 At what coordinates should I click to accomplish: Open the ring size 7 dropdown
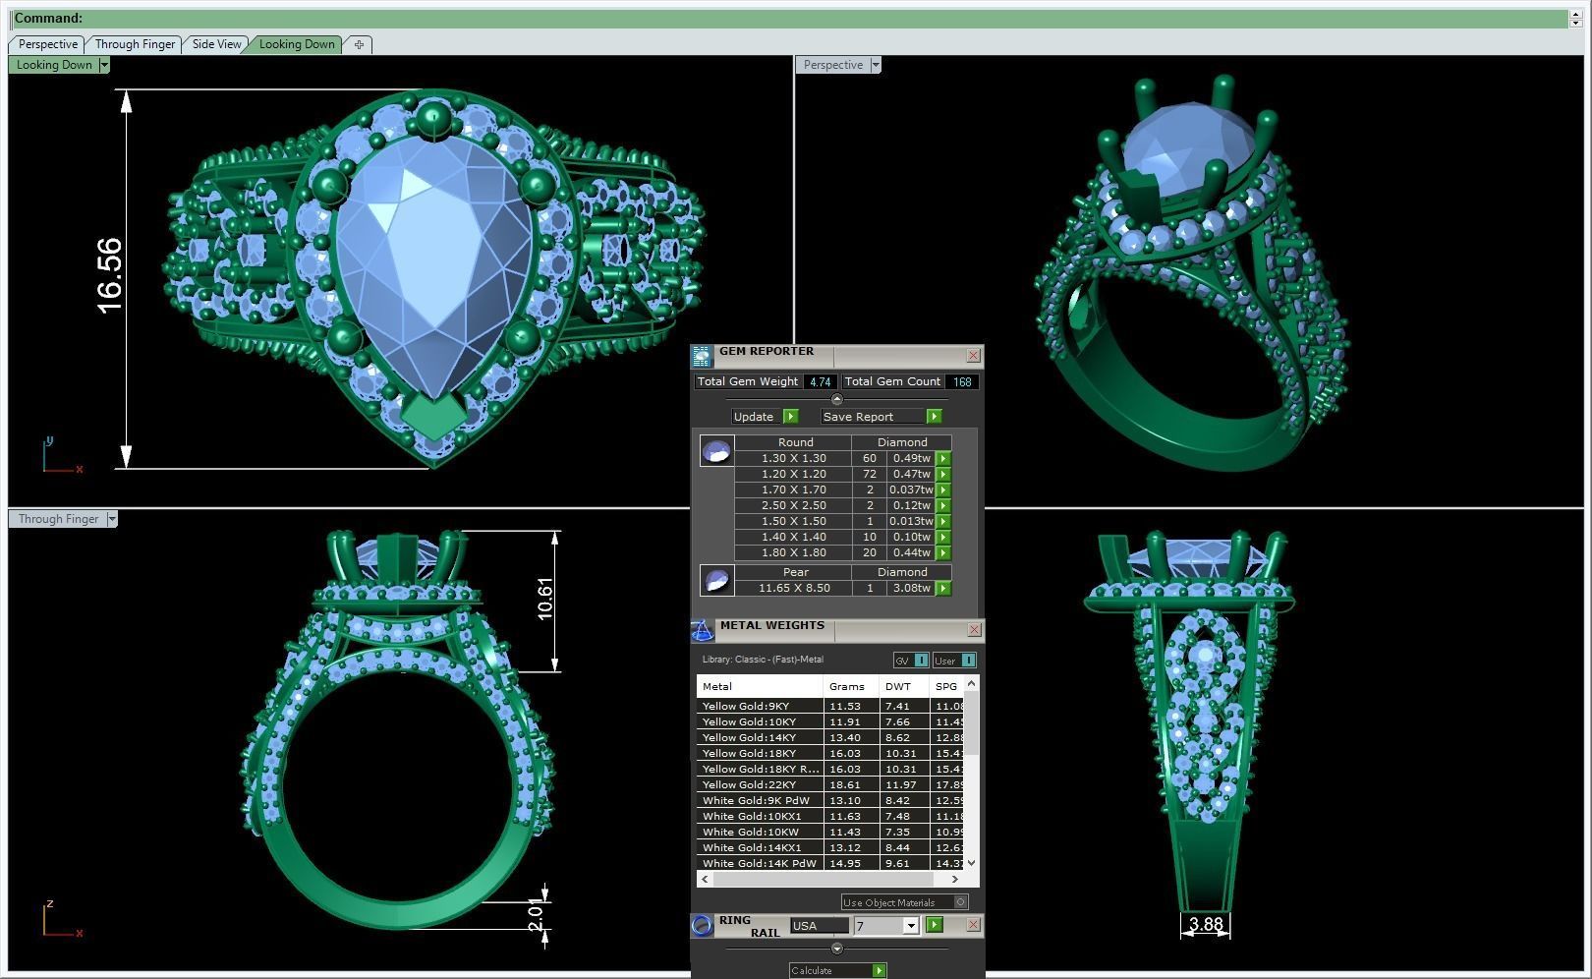point(911,926)
